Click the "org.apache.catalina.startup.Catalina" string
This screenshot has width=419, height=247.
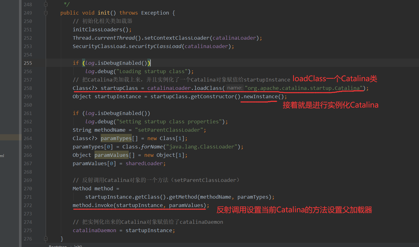click(304, 88)
